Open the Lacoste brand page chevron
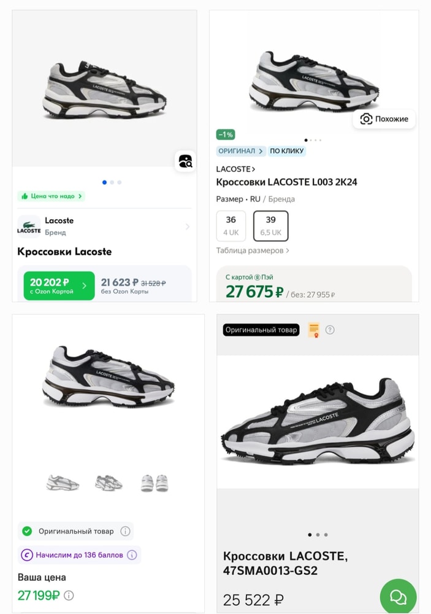The height and width of the screenshot is (614, 431). pyautogui.click(x=187, y=227)
